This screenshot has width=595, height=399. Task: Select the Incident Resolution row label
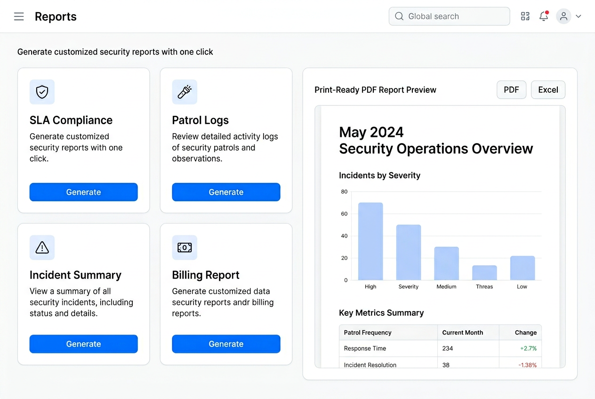click(x=370, y=365)
